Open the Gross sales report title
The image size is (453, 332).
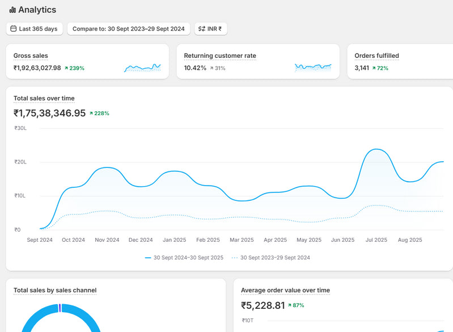click(x=31, y=56)
